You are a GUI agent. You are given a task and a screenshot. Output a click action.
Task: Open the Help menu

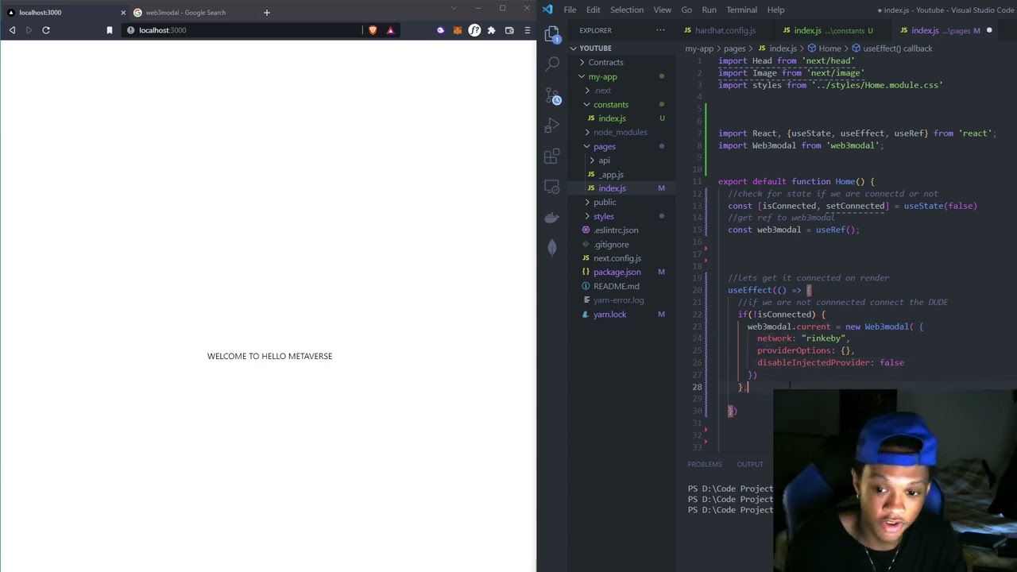[x=776, y=10]
